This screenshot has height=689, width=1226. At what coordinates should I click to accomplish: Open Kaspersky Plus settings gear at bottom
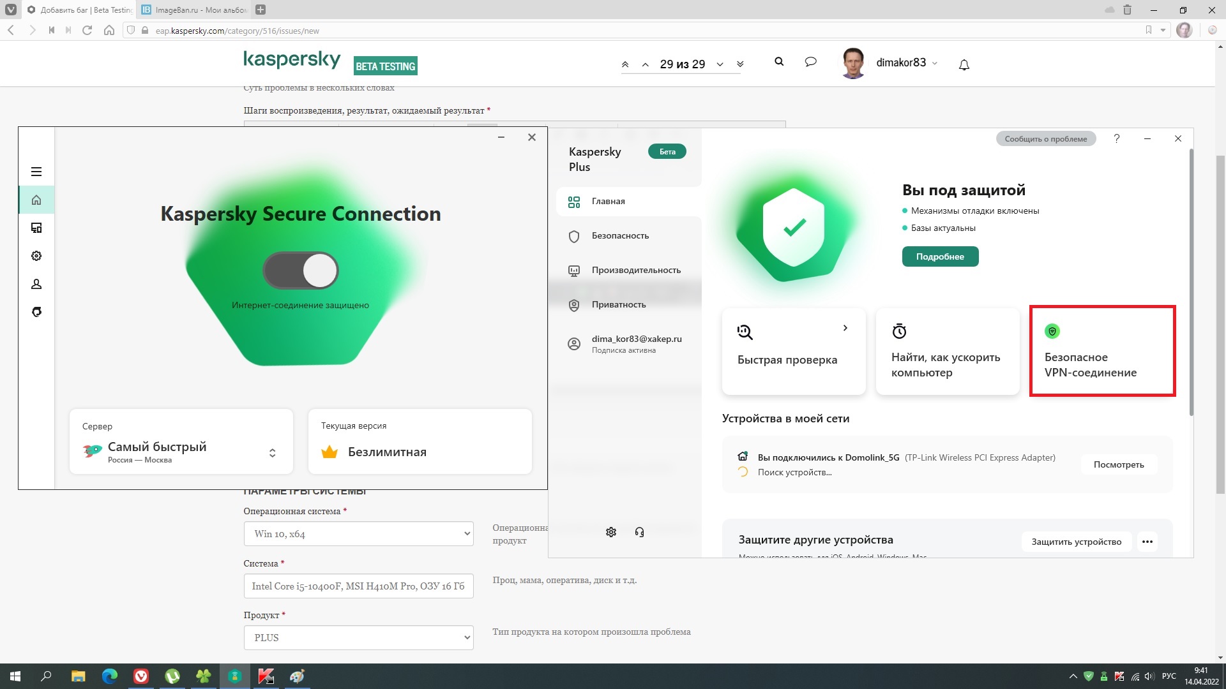(x=611, y=532)
